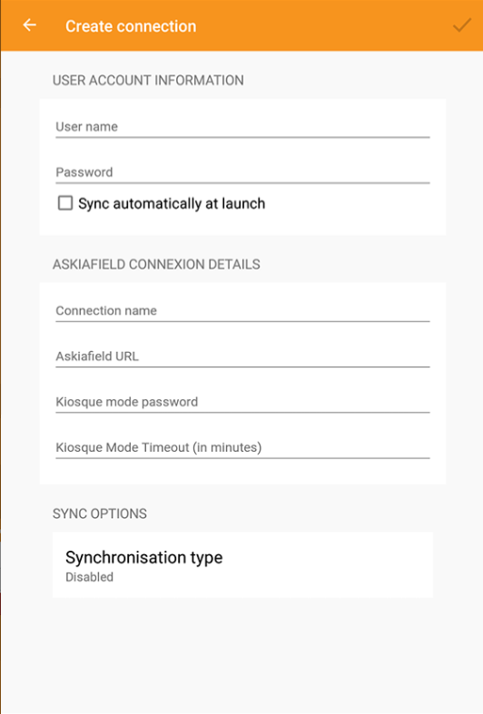483x714 pixels.
Task: Focus the Password field
Action: (242, 172)
